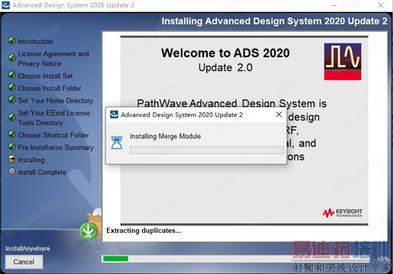This screenshot has height=274, width=393.
Task: Click the Update 2.0 subtitle text
Action: pos(225,67)
